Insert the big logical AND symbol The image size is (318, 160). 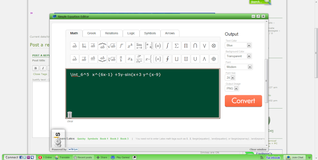click(204, 59)
